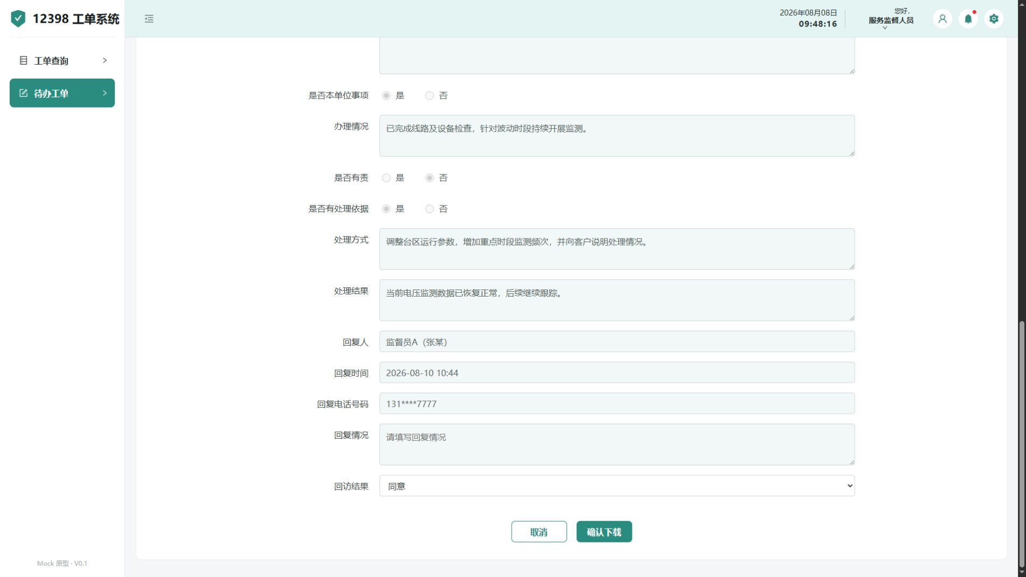Select 否 for 是否本单位事项
The image size is (1026, 577).
429,96
